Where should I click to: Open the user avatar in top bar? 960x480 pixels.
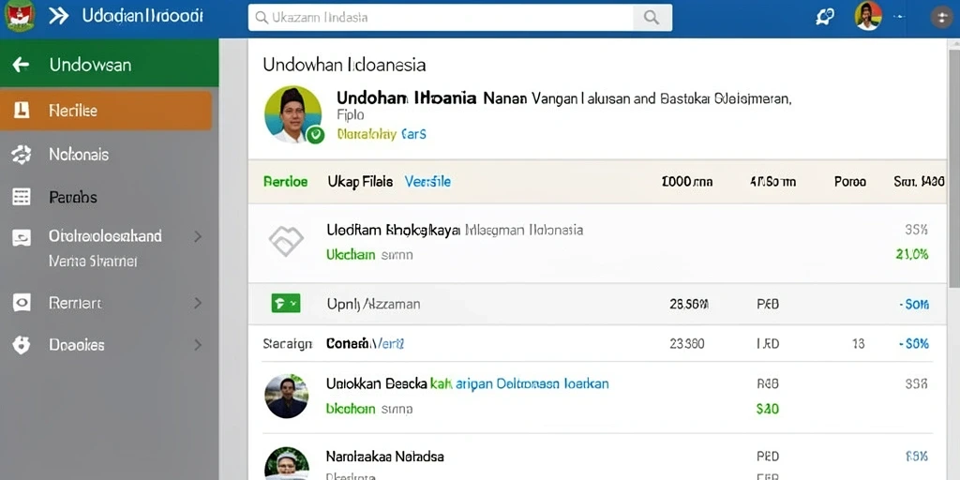(868, 16)
